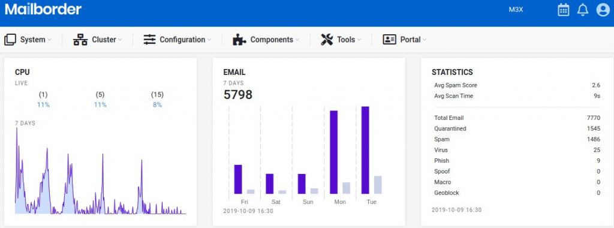614x228 pixels.
Task: Expand the Configuration dropdown chevron
Action: point(209,40)
